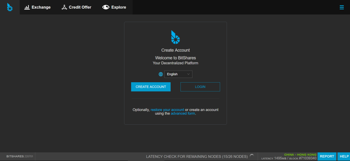The image size is (350, 161).
Task: Click the Exchange bar chart icon
Action: (x=27, y=7)
